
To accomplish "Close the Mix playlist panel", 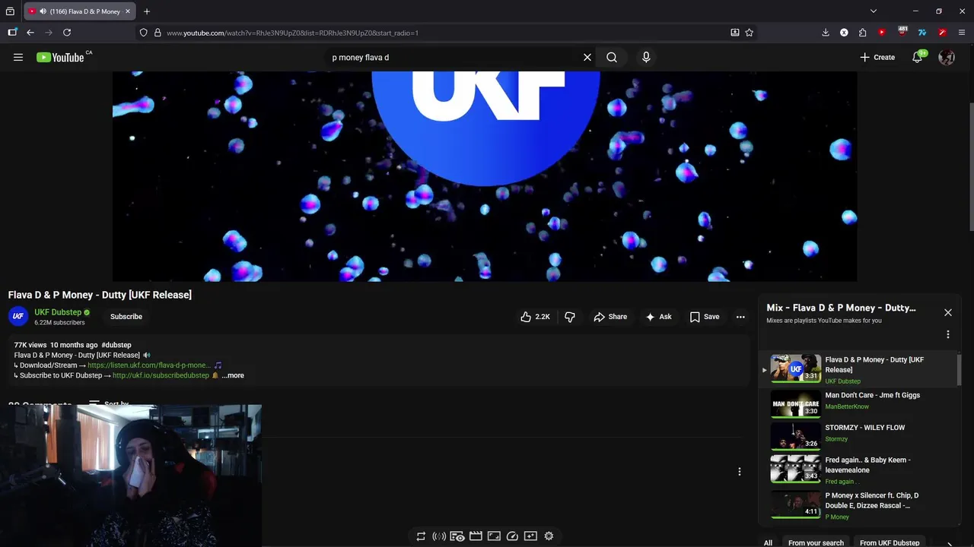I will pos(948,312).
